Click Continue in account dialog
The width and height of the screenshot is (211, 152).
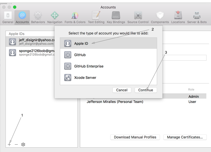pos(146,90)
